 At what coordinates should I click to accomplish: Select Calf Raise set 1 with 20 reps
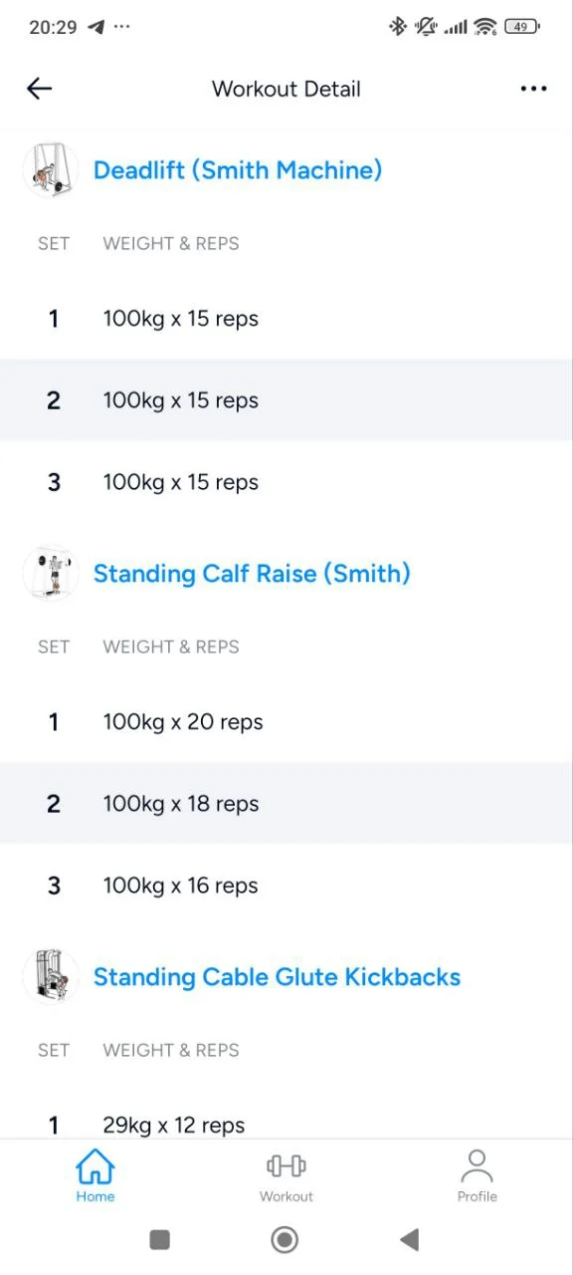(x=286, y=722)
